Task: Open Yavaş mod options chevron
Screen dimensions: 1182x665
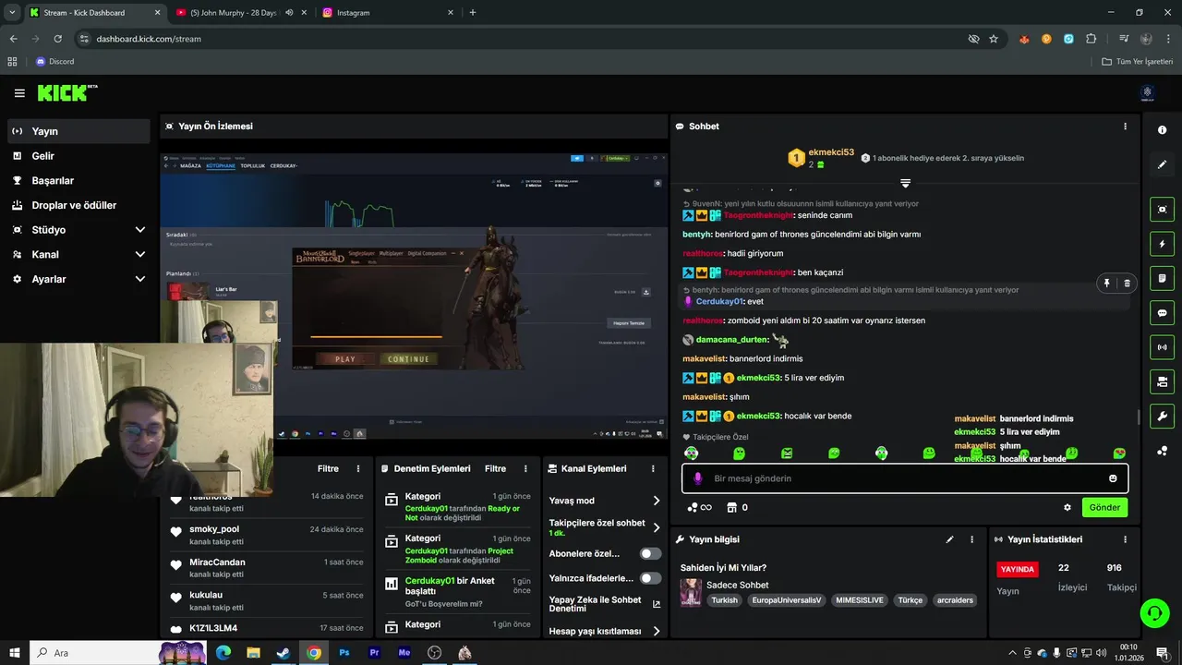Action: click(657, 501)
